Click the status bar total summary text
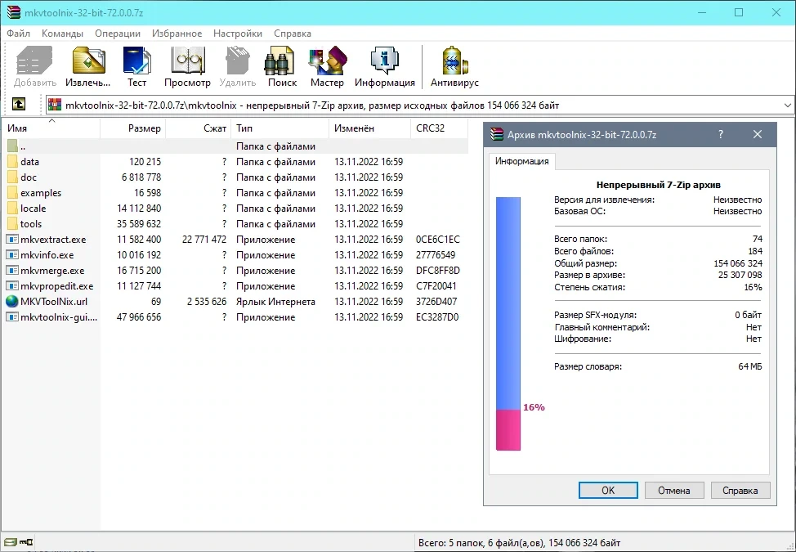Image resolution: width=796 pixels, height=552 pixels. [519, 543]
